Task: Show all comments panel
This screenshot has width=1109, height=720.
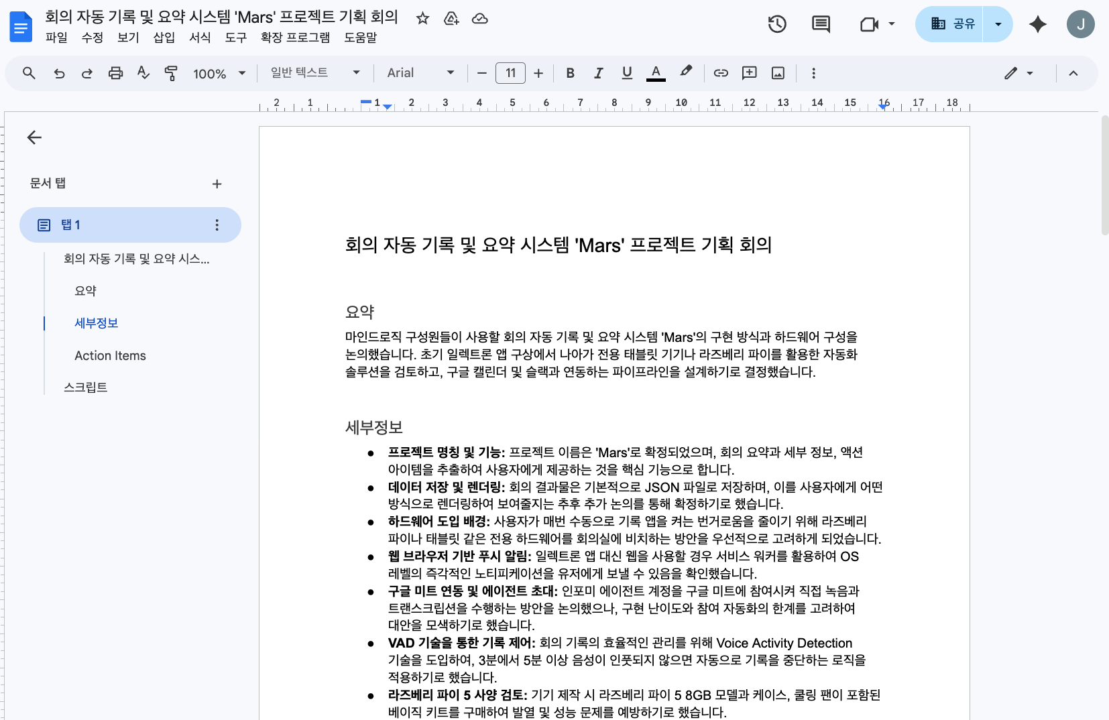Action: [x=821, y=24]
